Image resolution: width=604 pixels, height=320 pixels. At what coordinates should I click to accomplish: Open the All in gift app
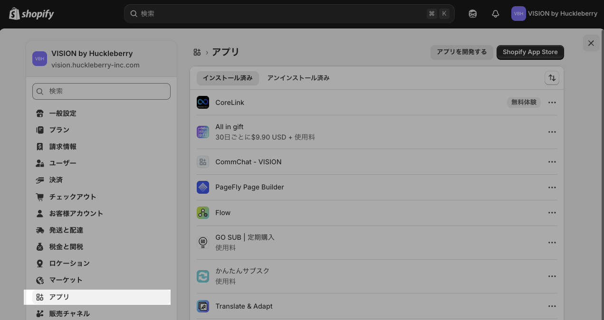coord(377,132)
